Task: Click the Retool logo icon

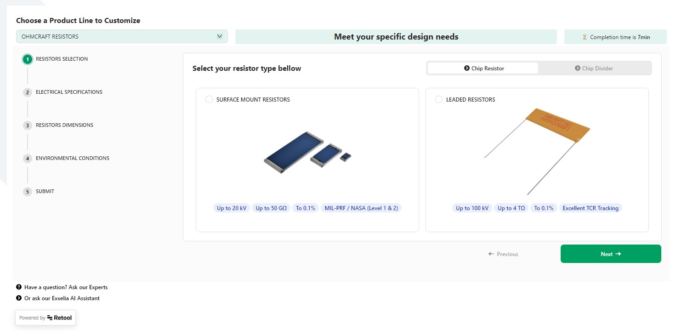Action: (x=50, y=318)
